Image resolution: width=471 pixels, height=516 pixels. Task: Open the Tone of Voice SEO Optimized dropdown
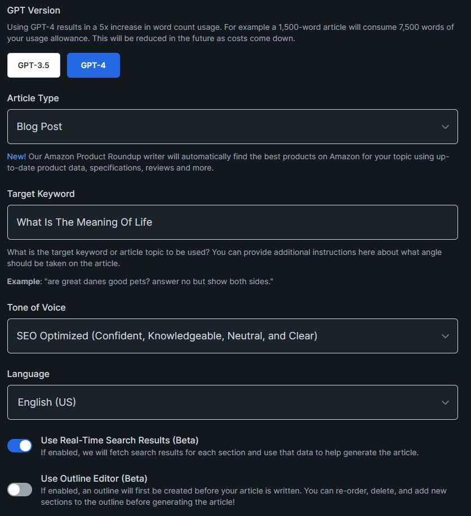pos(232,336)
